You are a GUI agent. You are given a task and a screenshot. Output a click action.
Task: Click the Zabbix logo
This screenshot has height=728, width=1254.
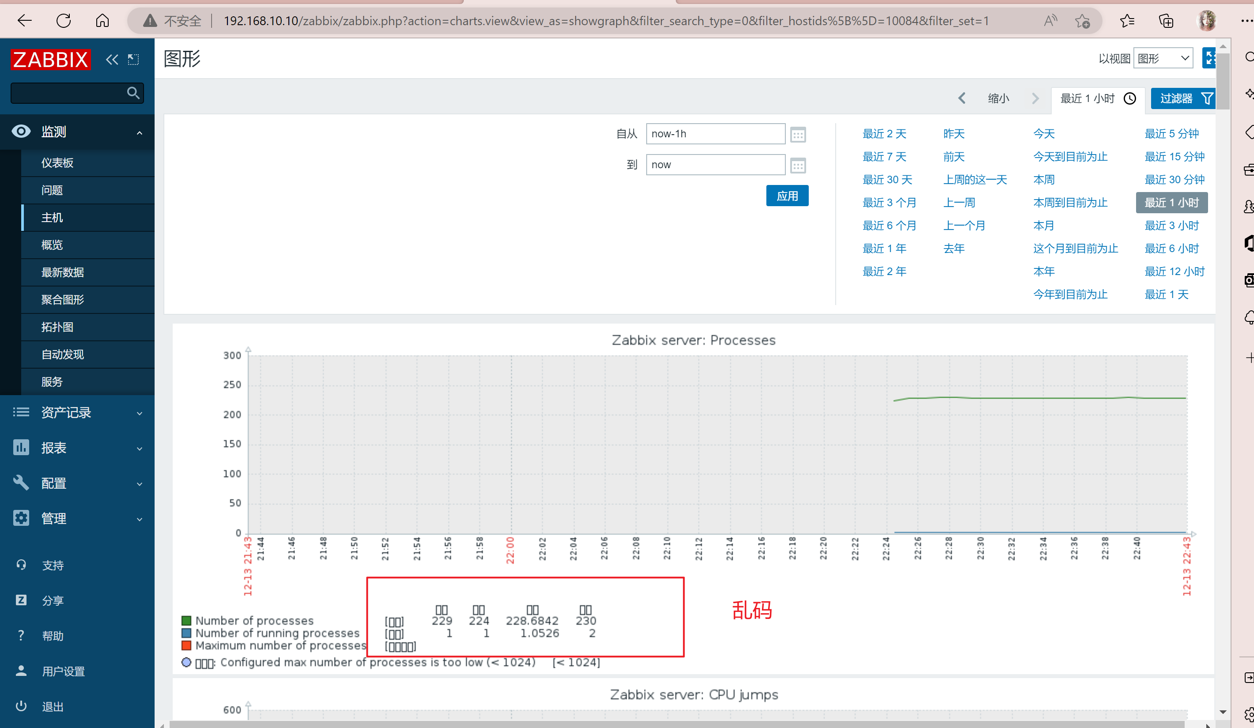(x=50, y=60)
